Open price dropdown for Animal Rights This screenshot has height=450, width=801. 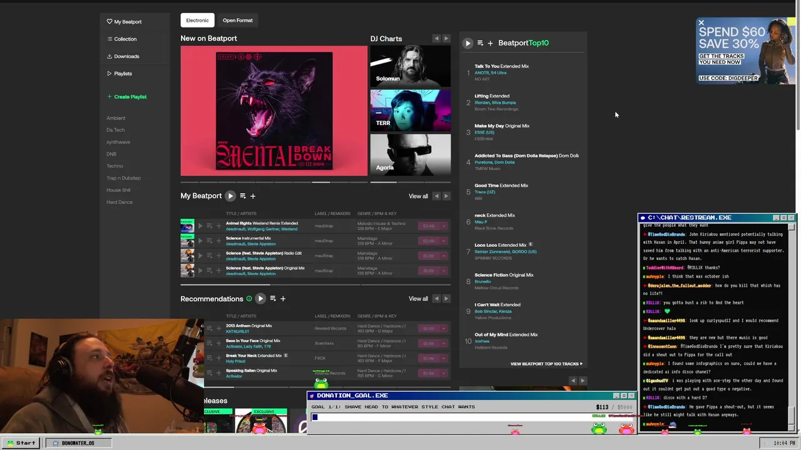444,226
